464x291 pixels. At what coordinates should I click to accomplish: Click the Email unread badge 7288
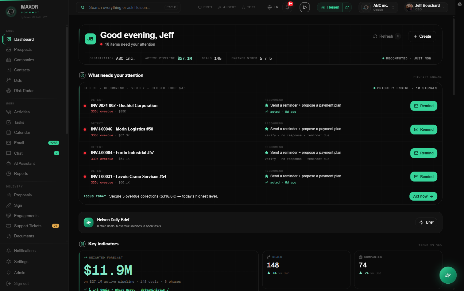point(54,143)
